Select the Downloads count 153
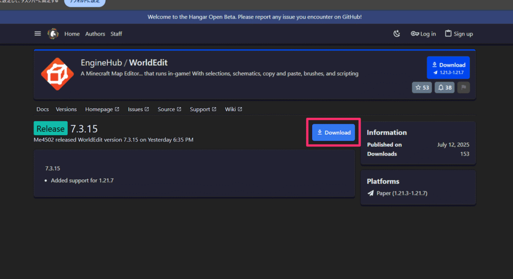Image resolution: width=513 pixels, height=279 pixels. [x=464, y=154]
